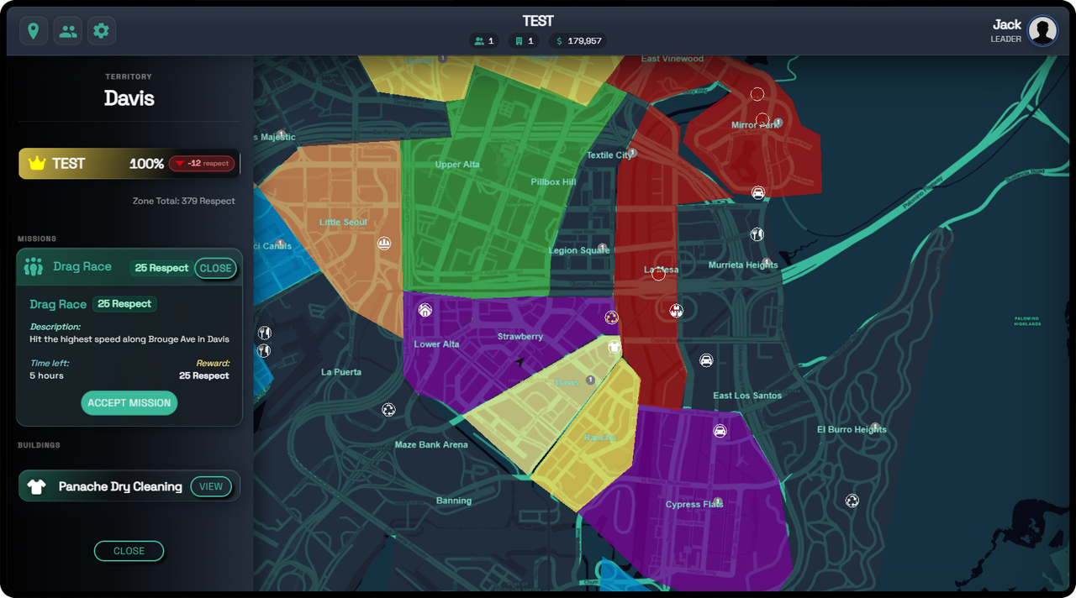Click the $179,957 balance badge
The width and height of the screenshot is (1076, 598).
coord(579,40)
